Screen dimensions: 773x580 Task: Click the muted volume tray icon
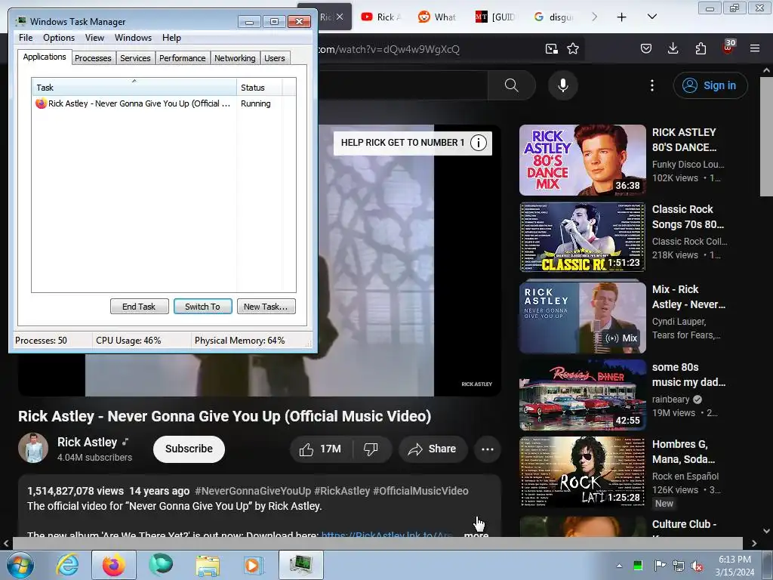click(x=697, y=566)
